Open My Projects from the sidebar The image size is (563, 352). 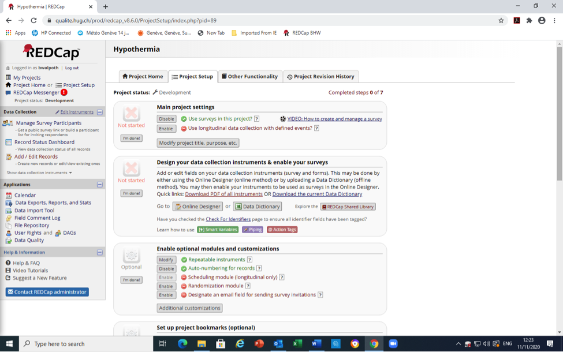tap(27, 77)
